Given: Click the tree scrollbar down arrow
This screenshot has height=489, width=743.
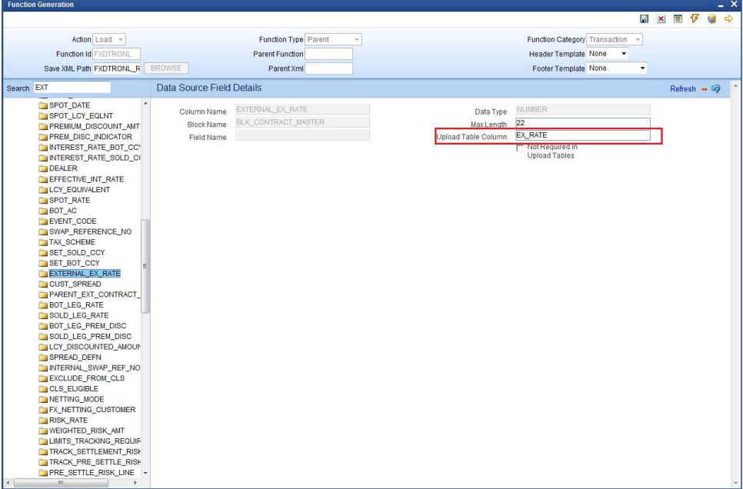Looking at the screenshot, I should click(145, 473).
